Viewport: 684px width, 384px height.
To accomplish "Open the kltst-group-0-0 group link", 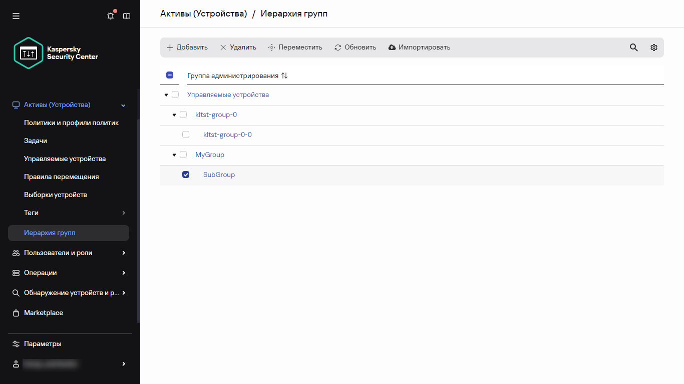I will click(227, 134).
